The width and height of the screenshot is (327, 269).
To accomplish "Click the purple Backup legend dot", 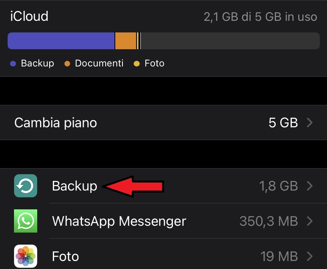I will click(13, 64).
